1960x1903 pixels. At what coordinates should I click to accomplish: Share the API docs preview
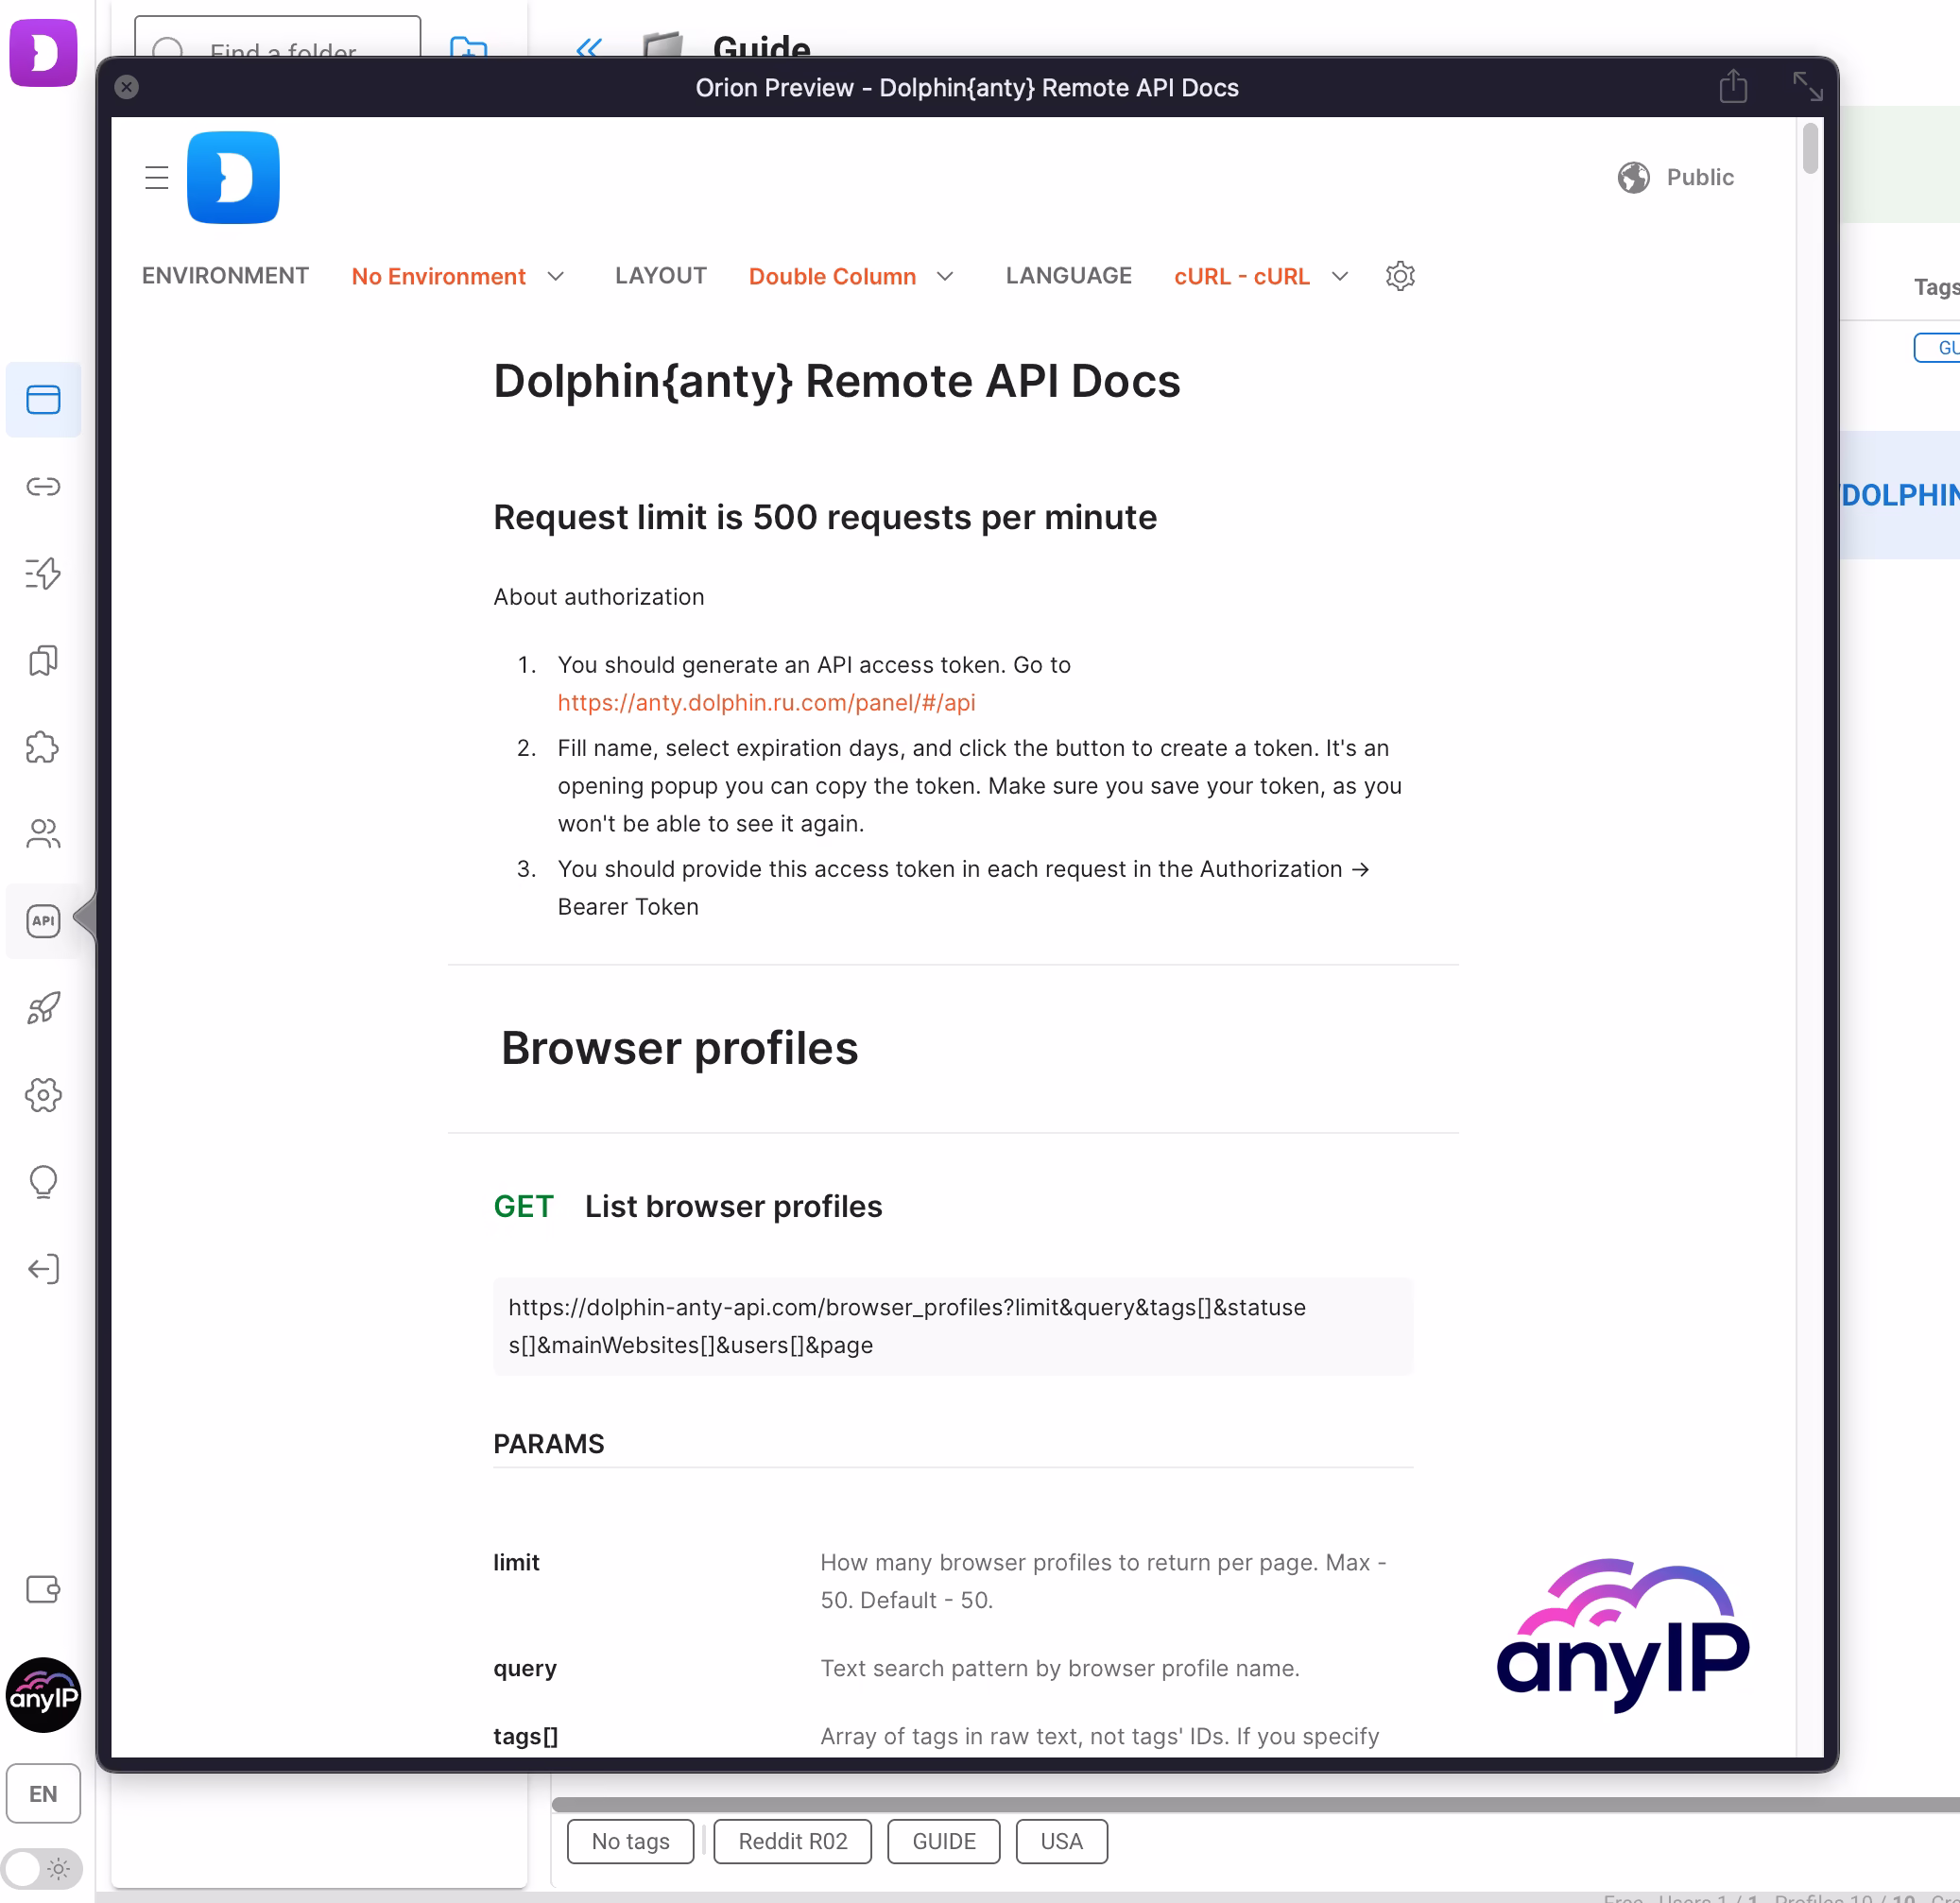click(x=1733, y=86)
